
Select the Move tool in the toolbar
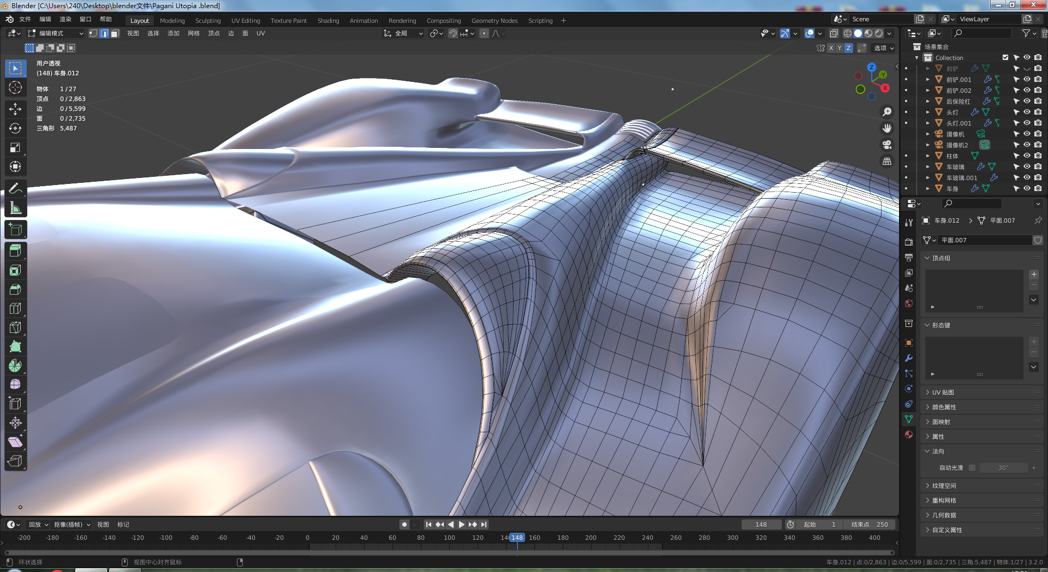pyautogui.click(x=15, y=109)
